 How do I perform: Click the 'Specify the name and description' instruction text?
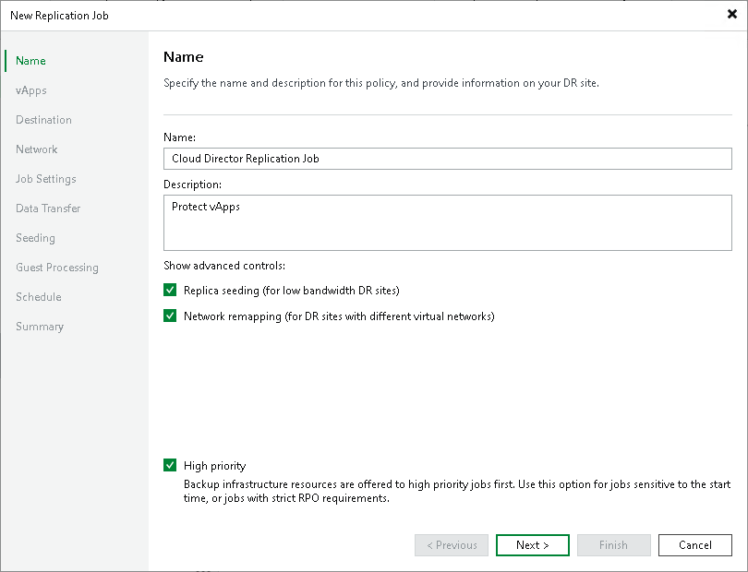pyautogui.click(x=381, y=83)
